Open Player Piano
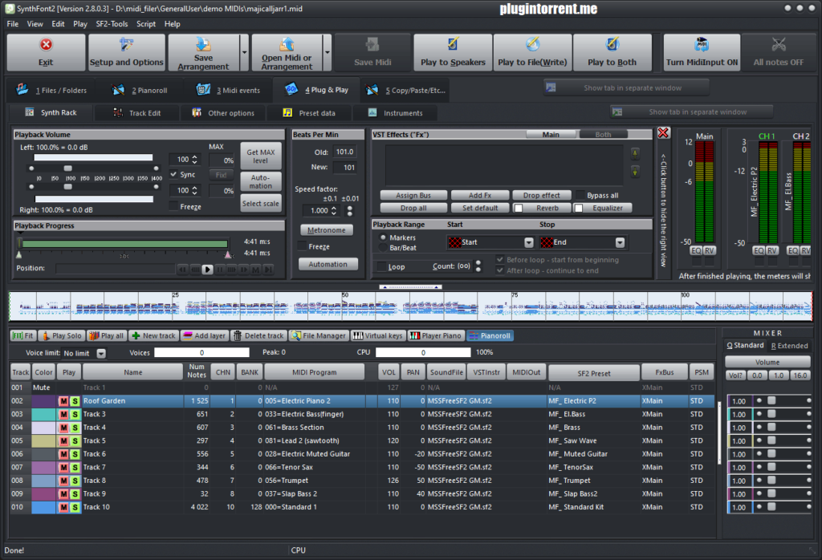 [436, 336]
